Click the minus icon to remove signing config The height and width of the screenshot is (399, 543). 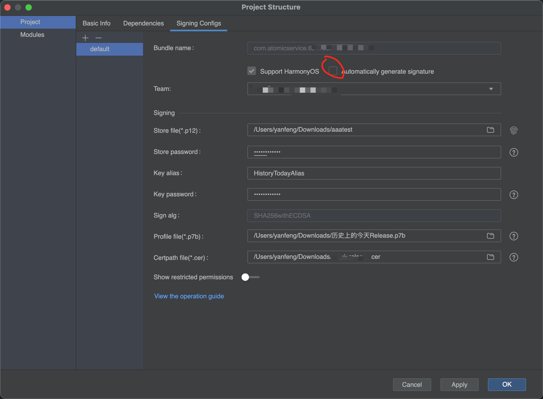(x=99, y=38)
